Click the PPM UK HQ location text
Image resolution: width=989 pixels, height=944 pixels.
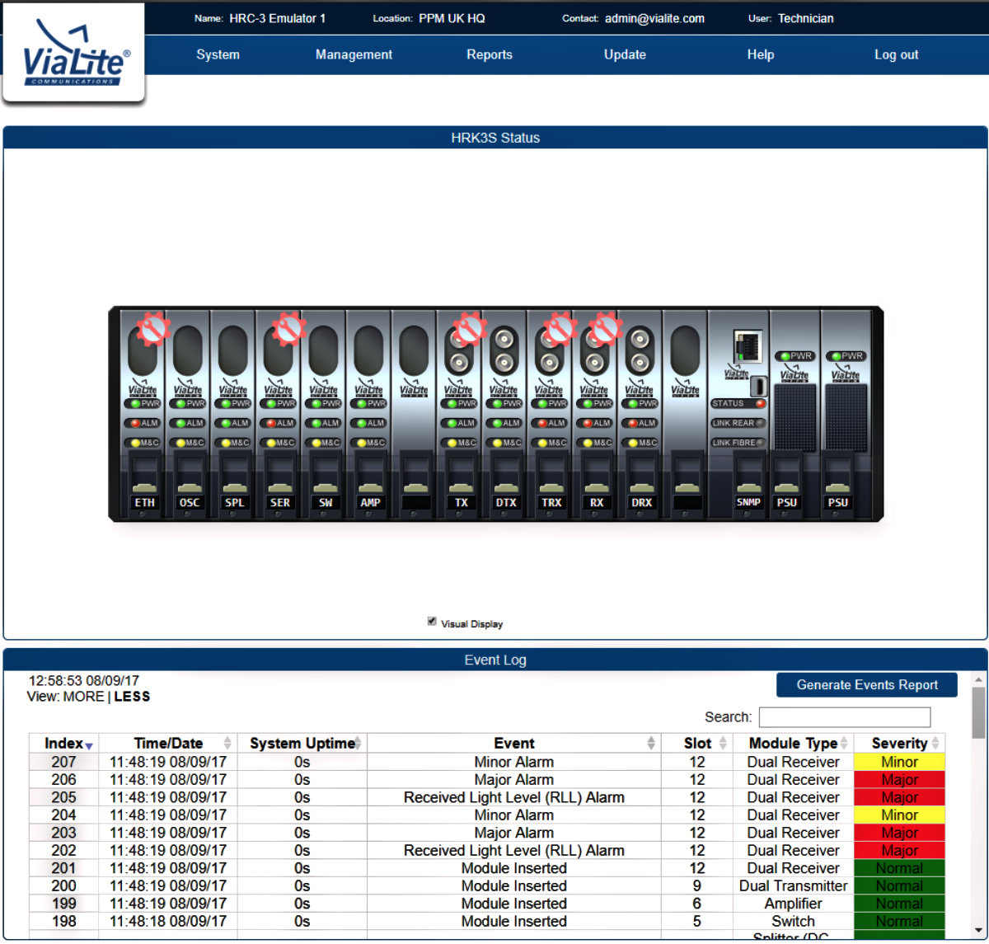pos(452,18)
